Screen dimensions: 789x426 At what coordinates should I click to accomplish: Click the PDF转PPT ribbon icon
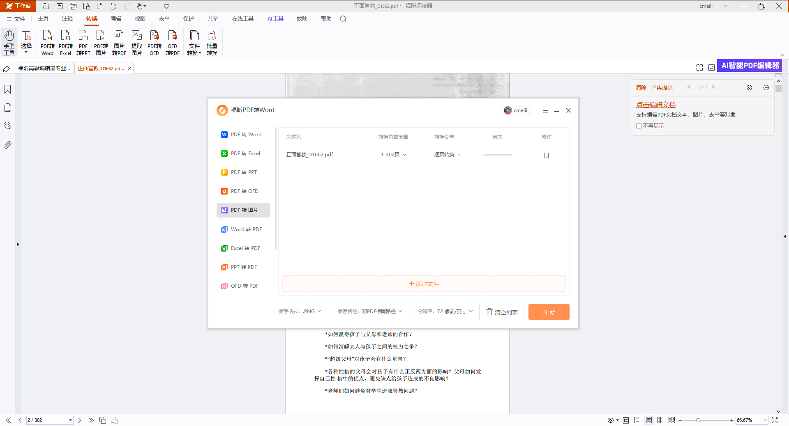[83, 42]
